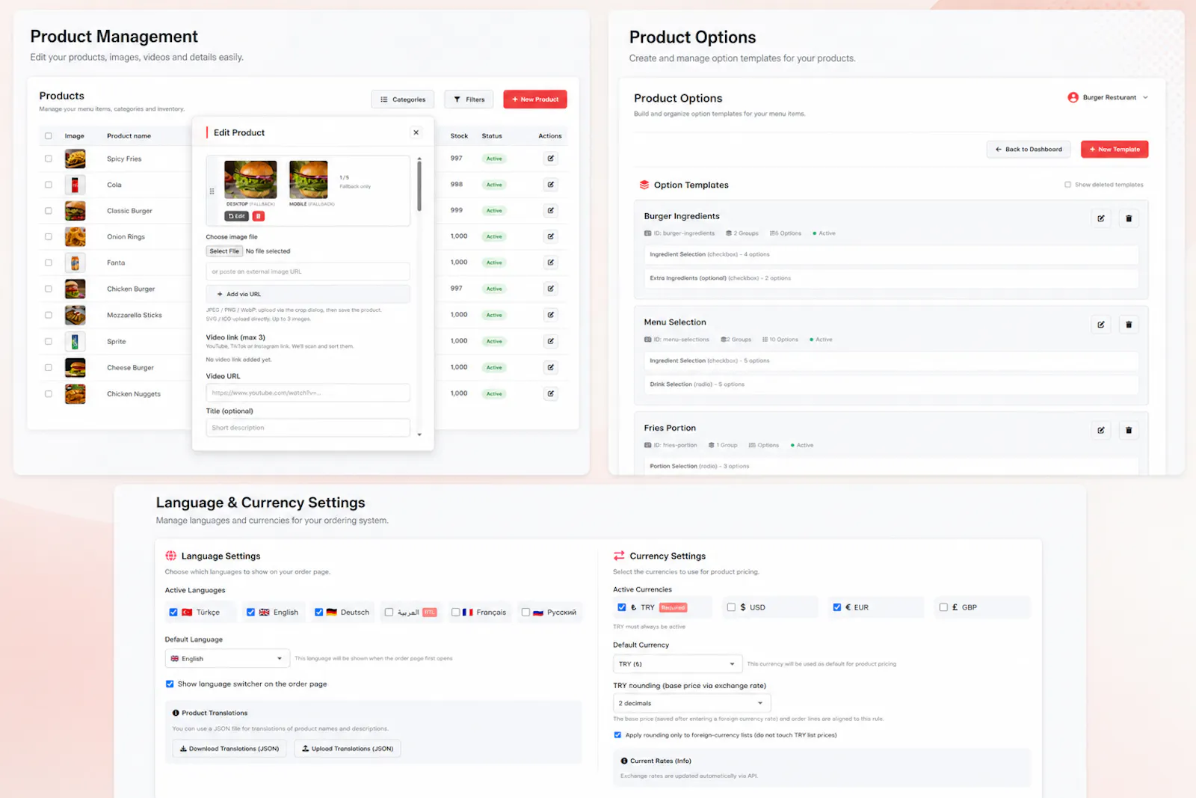The width and height of the screenshot is (1196, 798).
Task: Click the Currency Settings exchange icon
Action: pos(619,556)
